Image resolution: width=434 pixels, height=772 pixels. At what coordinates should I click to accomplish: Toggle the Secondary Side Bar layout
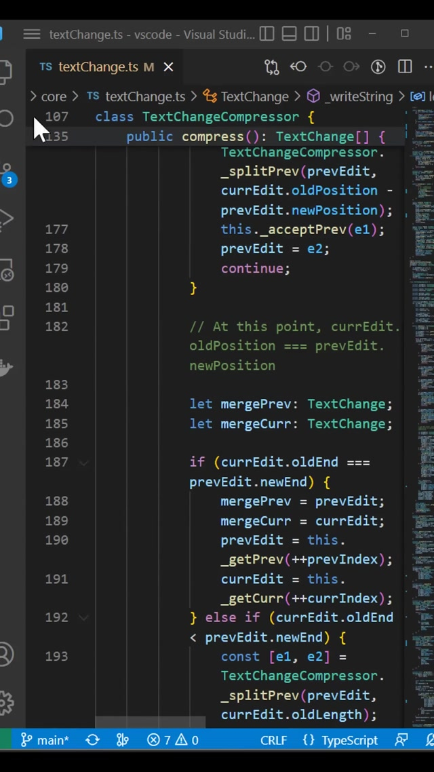point(311,34)
